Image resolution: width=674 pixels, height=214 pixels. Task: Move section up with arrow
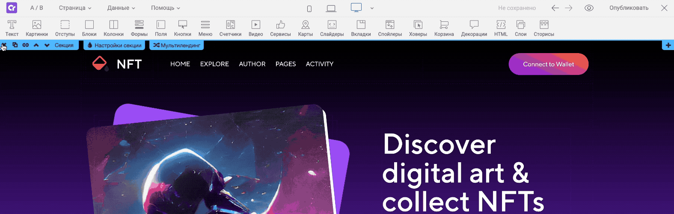coord(36,45)
